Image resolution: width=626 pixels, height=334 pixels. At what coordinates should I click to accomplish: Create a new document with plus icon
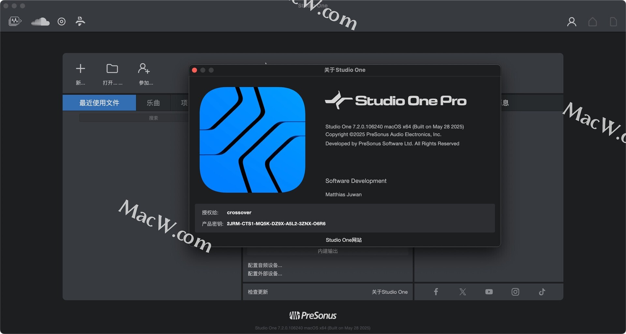(81, 68)
